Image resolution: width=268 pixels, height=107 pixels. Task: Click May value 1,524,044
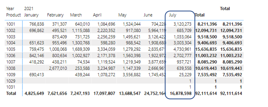coord(132,24)
